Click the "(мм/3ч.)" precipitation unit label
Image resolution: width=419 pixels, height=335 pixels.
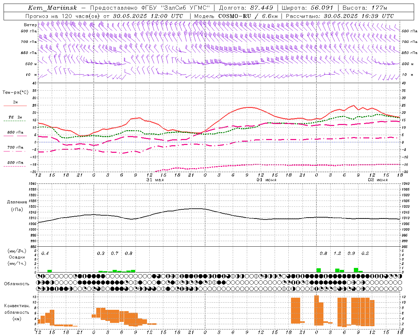17,251
